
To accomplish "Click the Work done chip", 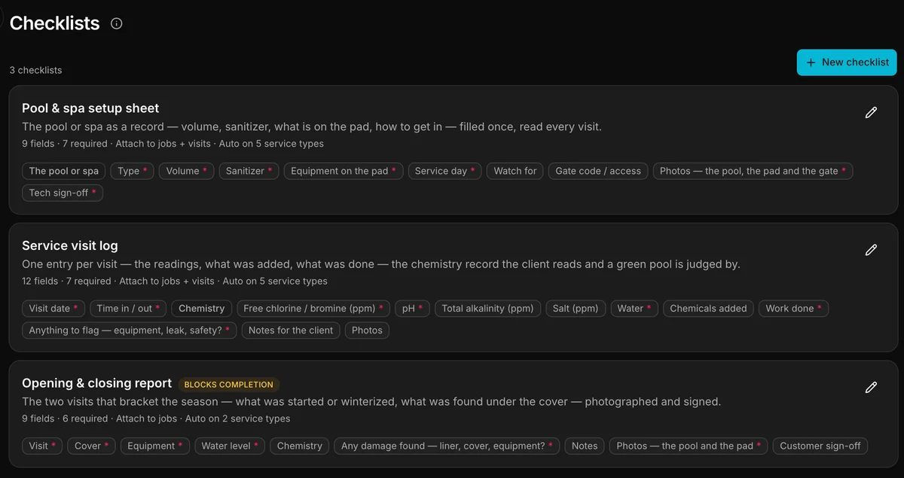I will pyautogui.click(x=794, y=309).
